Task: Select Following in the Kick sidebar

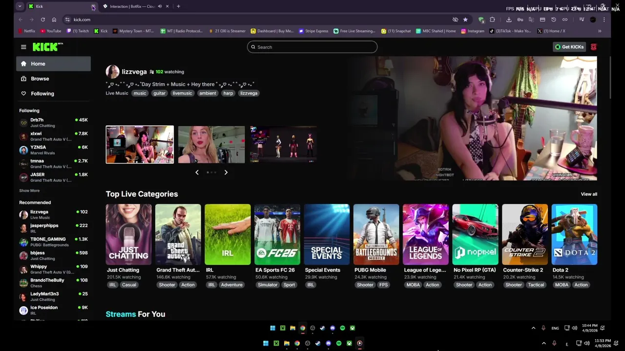Action: click(x=53, y=94)
